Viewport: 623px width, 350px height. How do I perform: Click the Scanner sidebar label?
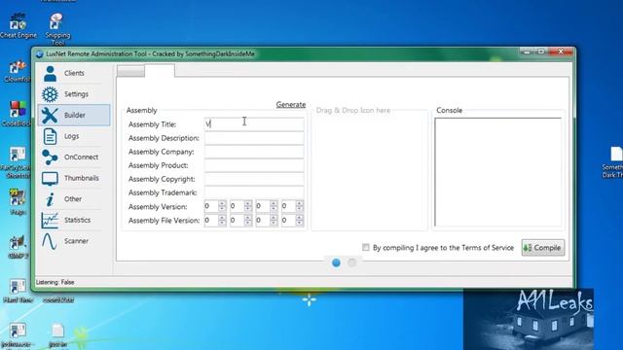[76, 241]
